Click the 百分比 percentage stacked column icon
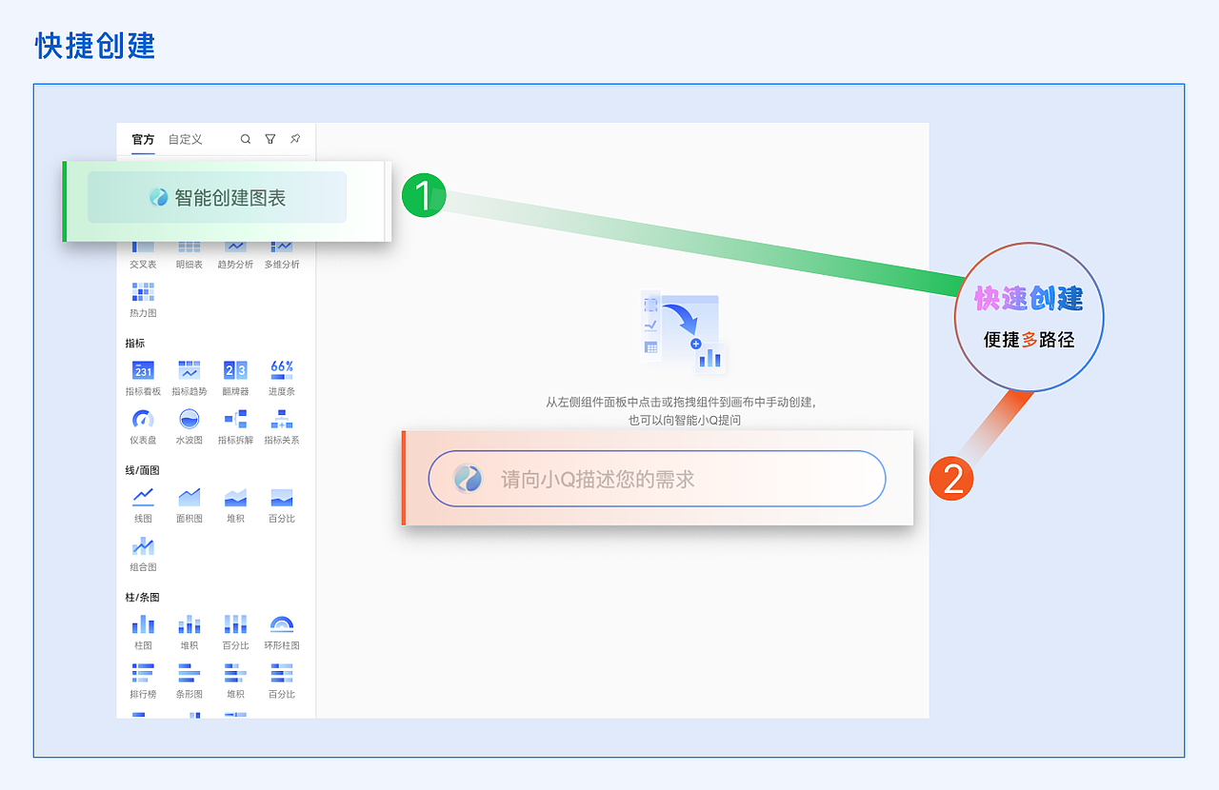1219x790 pixels. (235, 624)
